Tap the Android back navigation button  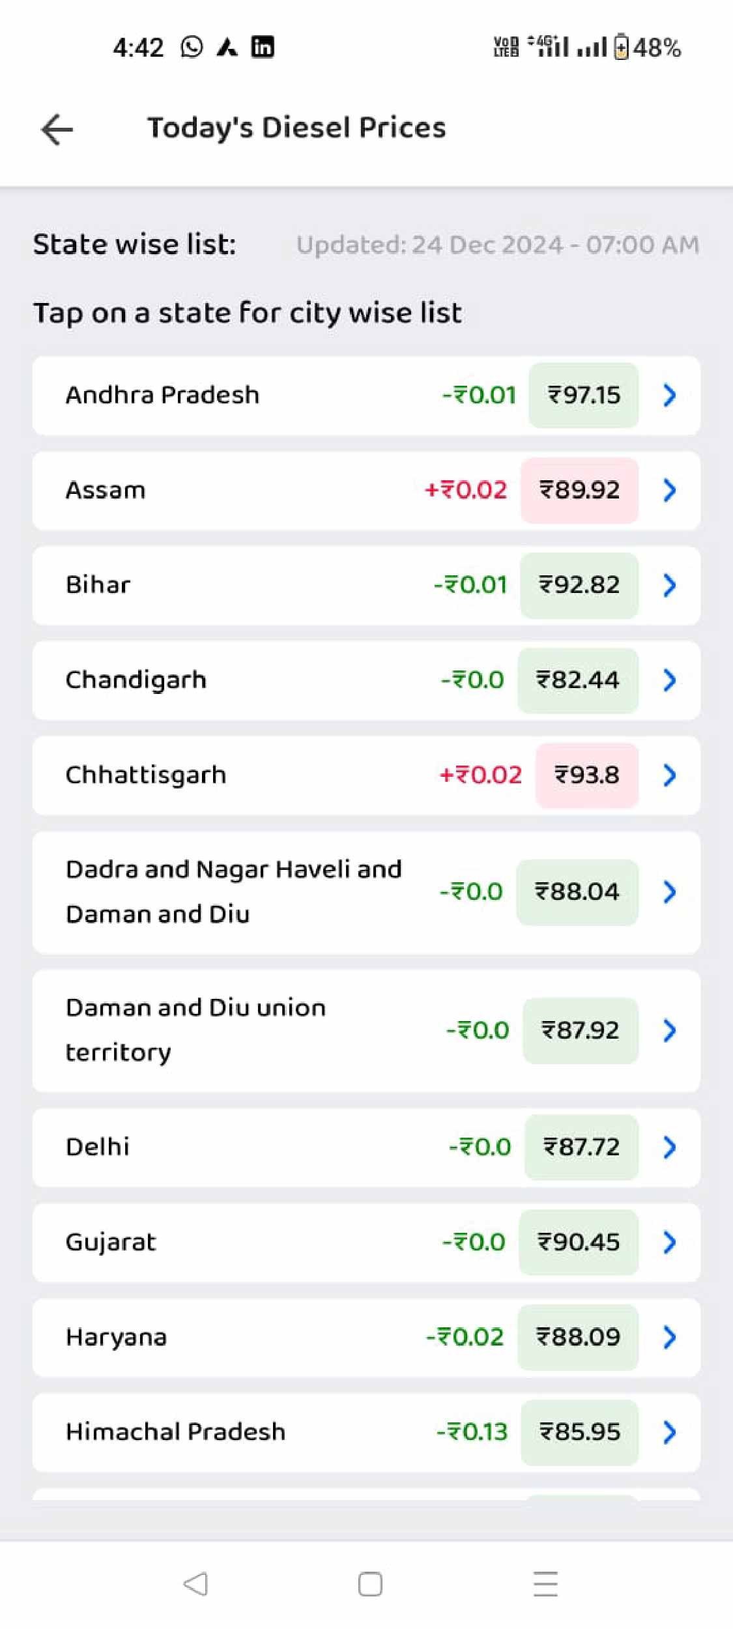pos(195,1583)
